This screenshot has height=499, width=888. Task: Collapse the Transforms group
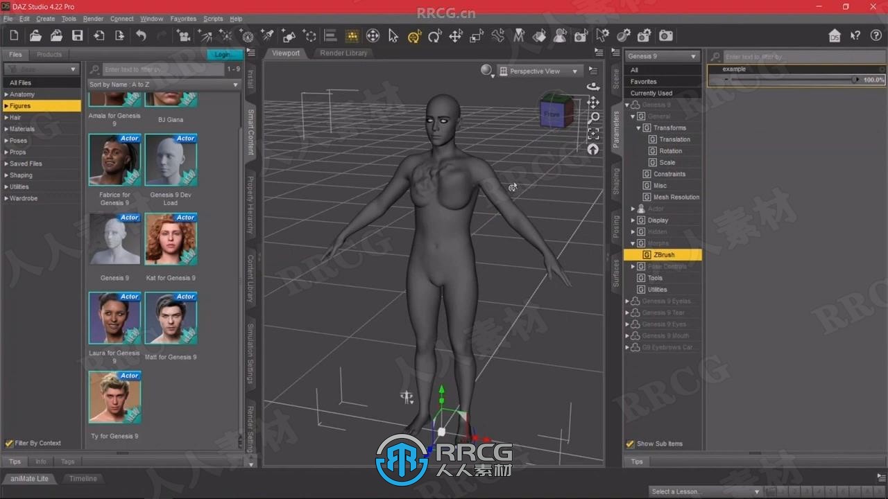[x=638, y=128]
